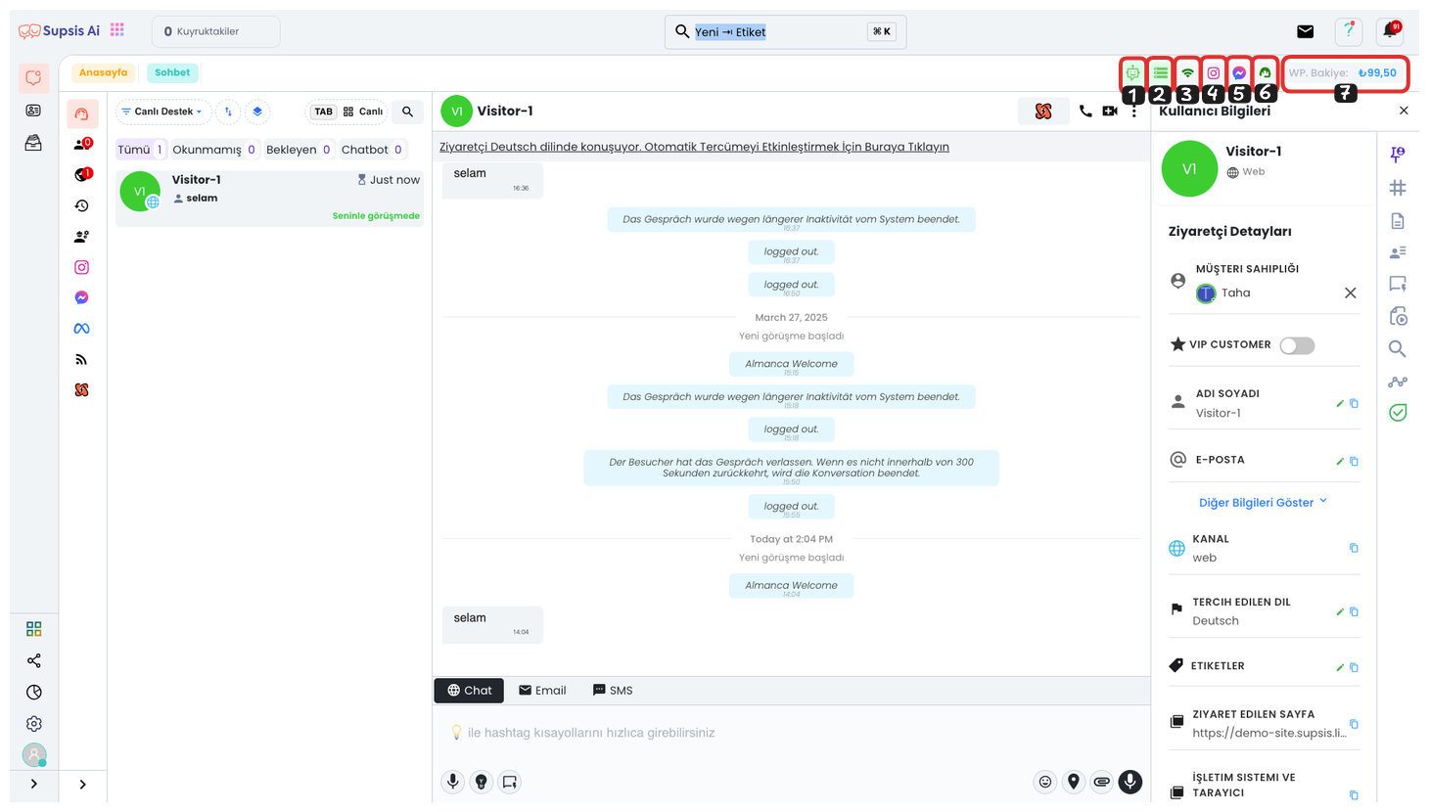Image resolution: width=1429 pixels, height=812 pixels.
Task: Edit the Tercih Edilen Dil field
Action: (x=1340, y=611)
